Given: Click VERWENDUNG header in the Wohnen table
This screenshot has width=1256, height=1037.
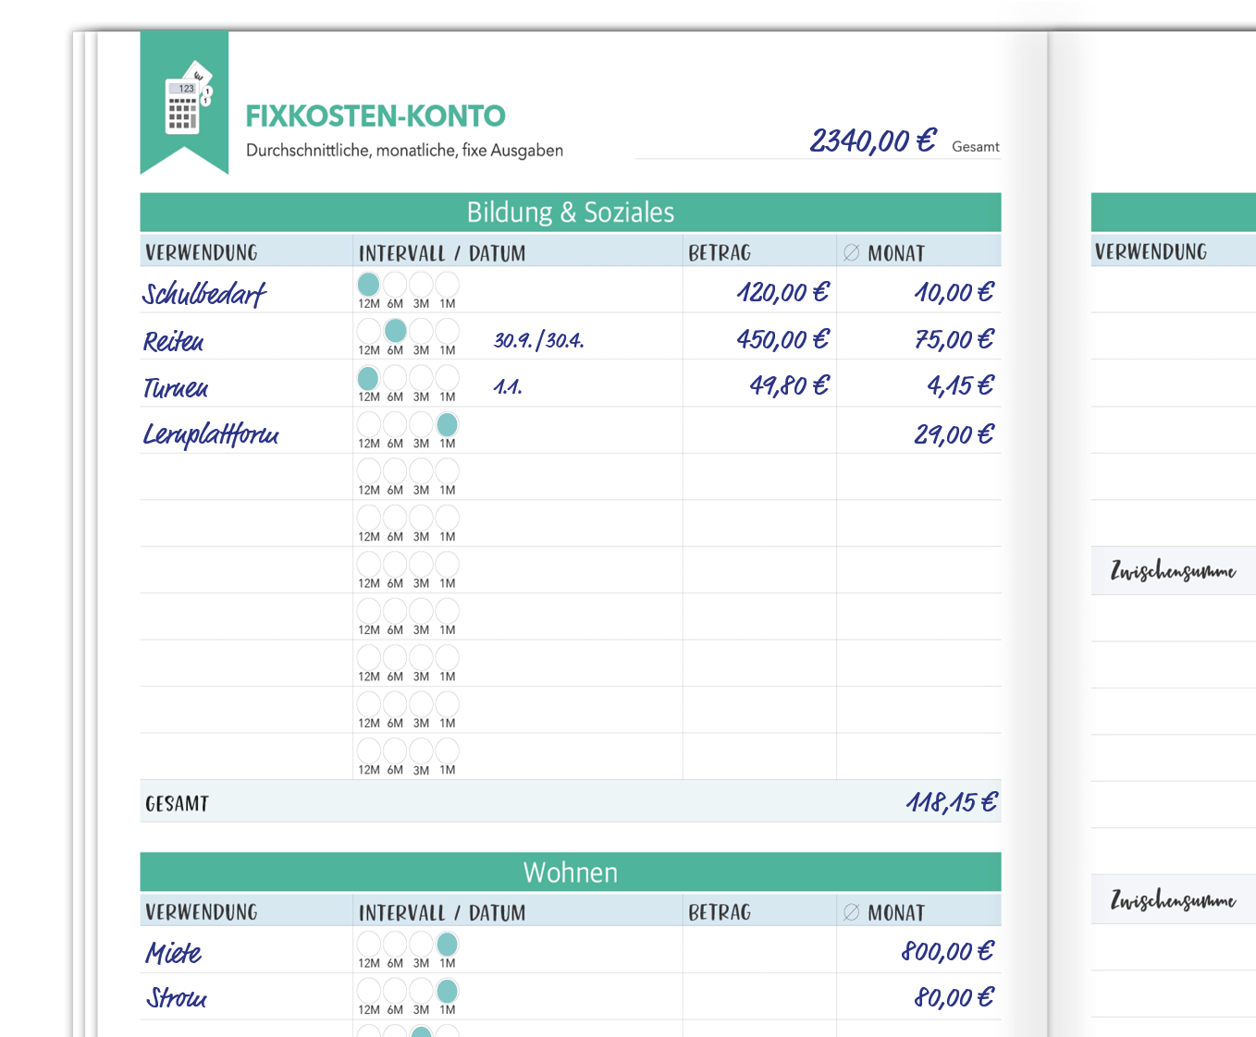Looking at the screenshot, I should pos(202,912).
